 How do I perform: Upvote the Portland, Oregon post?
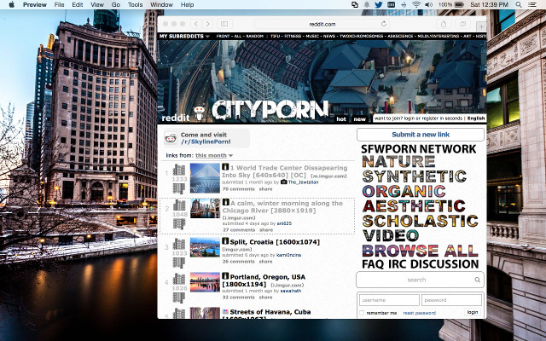pos(179,279)
